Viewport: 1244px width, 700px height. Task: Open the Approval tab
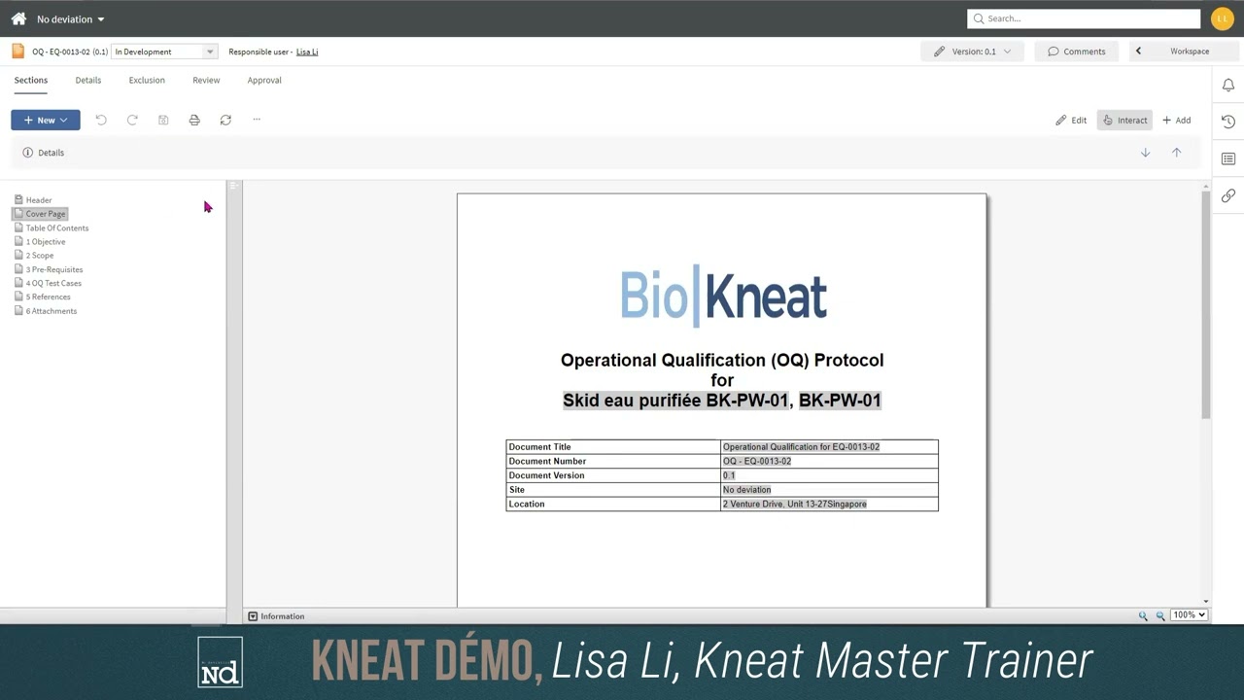(x=264, y=80)
